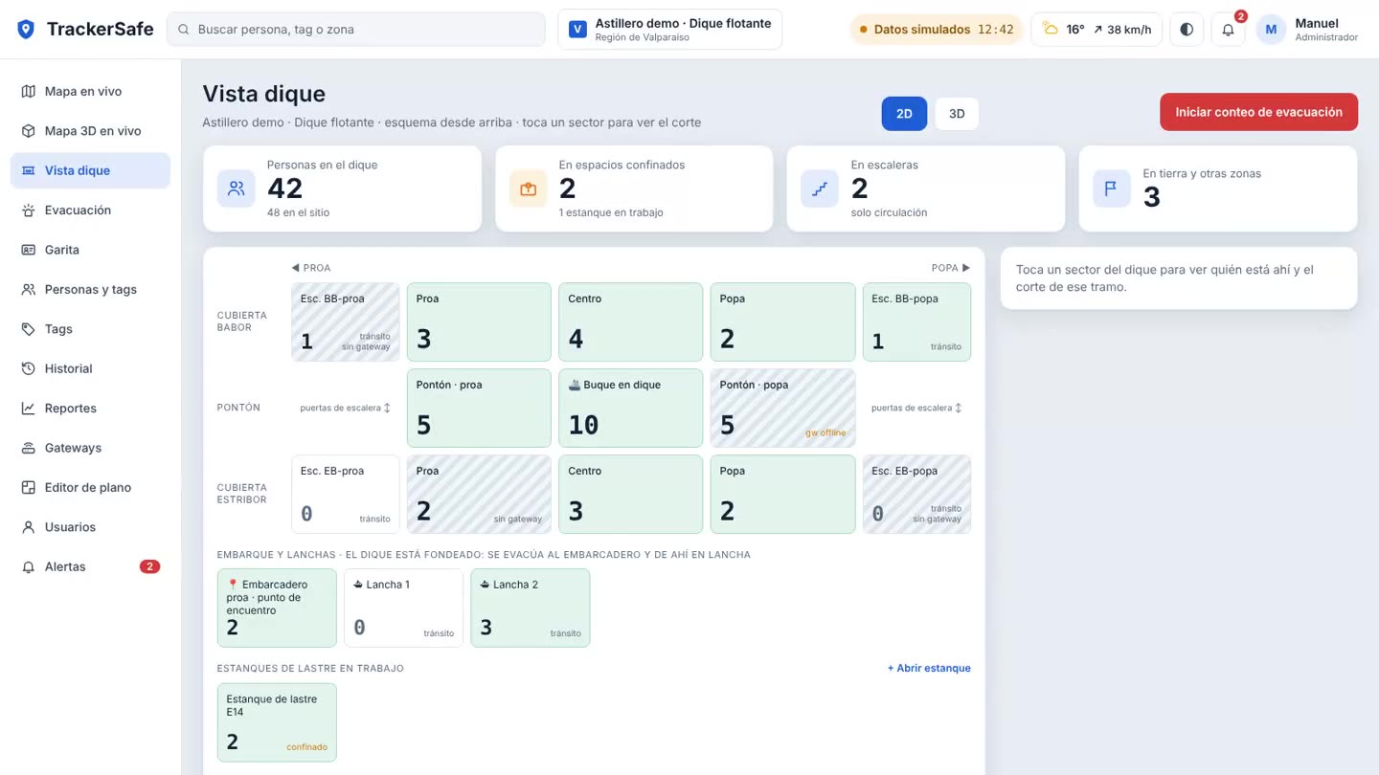The image size is (1379, 775).
Task: Click the confined spaces orange icon
Action: [528, 188]
